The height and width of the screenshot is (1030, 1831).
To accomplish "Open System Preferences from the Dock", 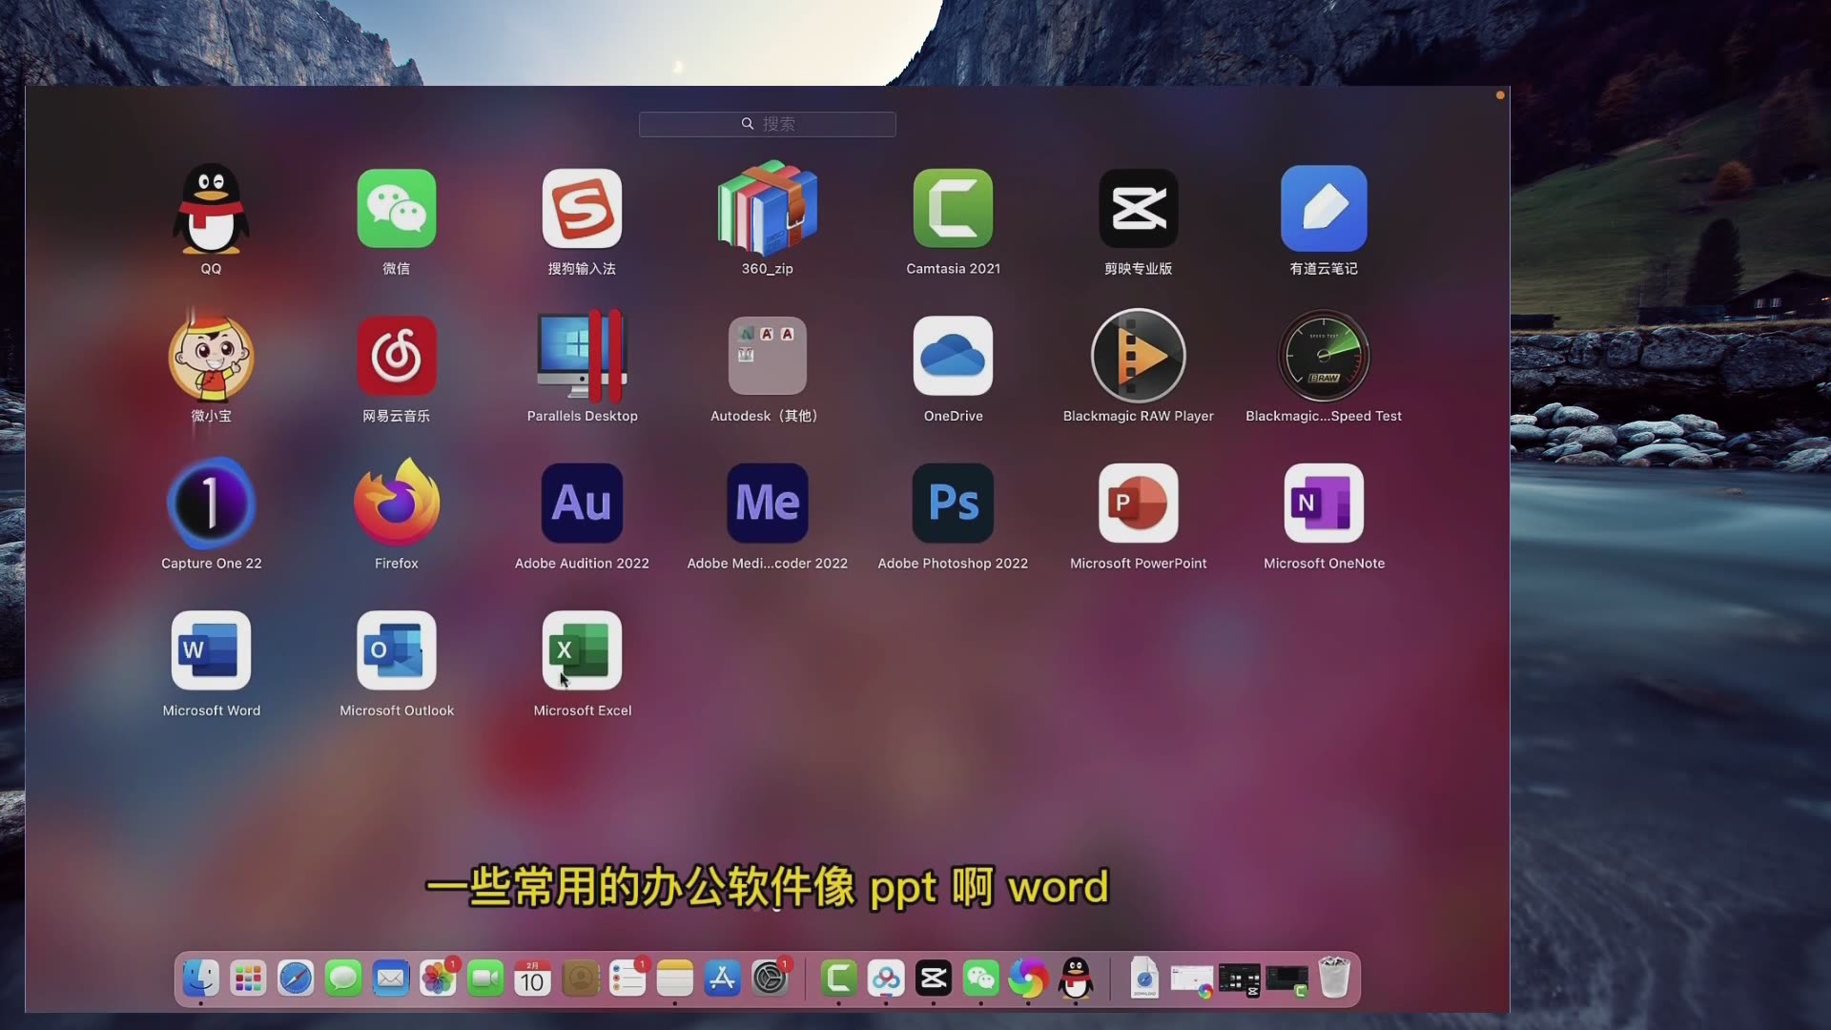I will pos(771,978).
